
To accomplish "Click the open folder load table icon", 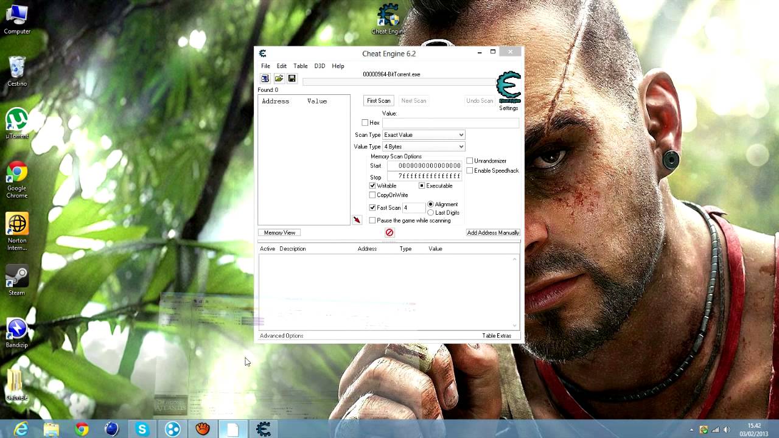I will 279,78.
